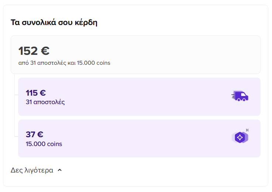Open the 115 € shipments earnings card
272x192 pixels.
tap(139, 97)
